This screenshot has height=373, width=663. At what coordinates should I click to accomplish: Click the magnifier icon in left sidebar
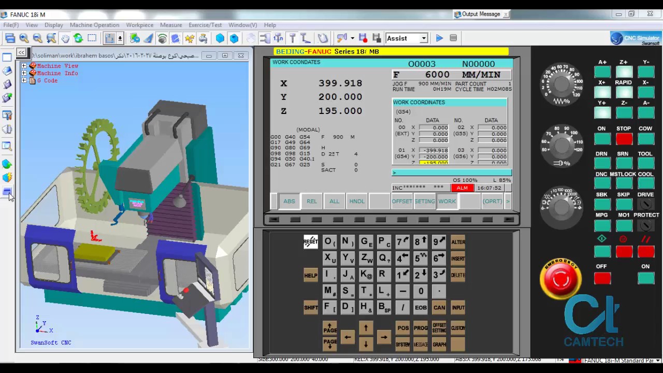(x=7, y=146)
